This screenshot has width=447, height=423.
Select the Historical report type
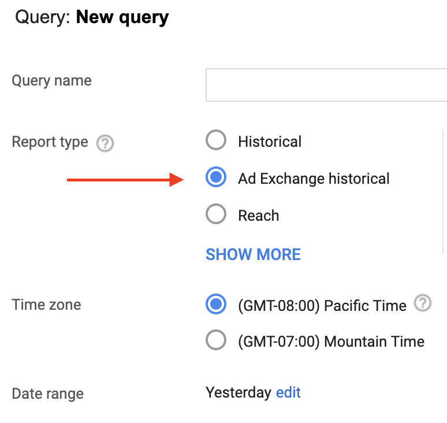(x=216, y=140)
